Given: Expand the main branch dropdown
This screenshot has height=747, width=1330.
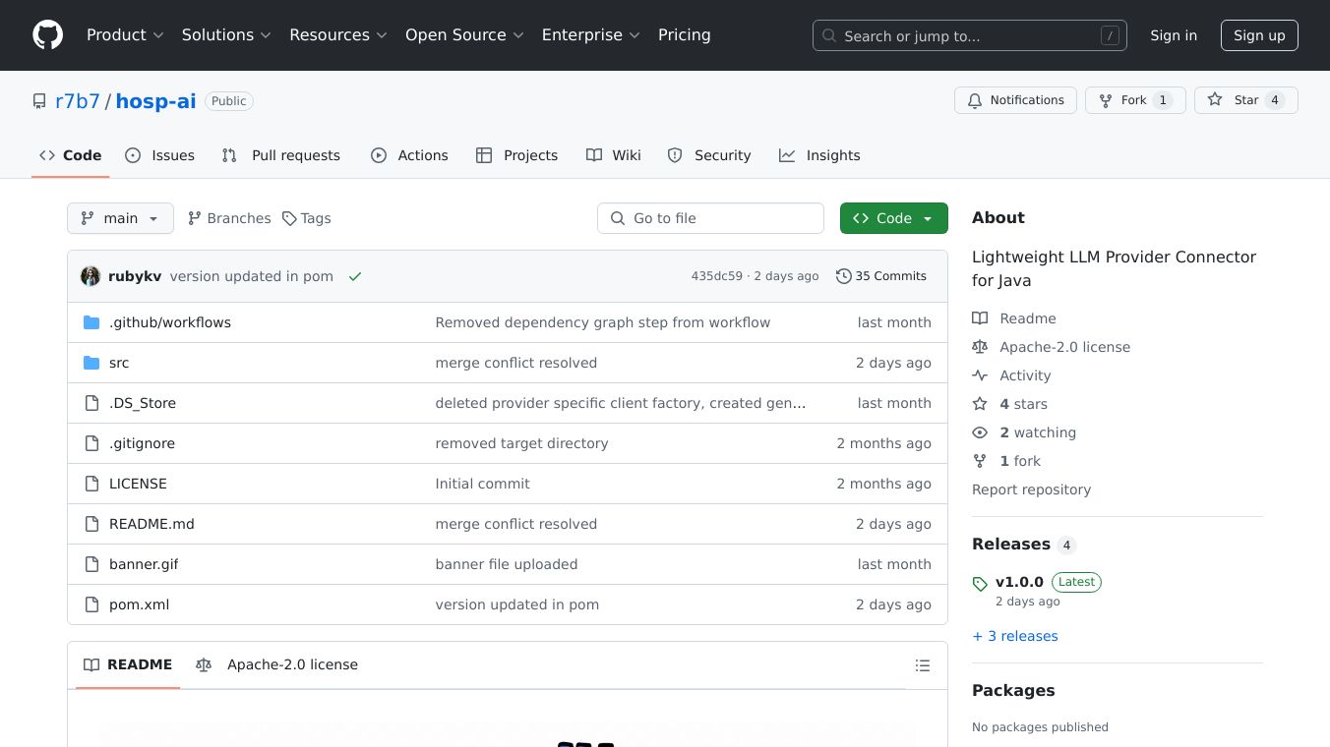Looking at the screenshot, I should coord(120,218).
